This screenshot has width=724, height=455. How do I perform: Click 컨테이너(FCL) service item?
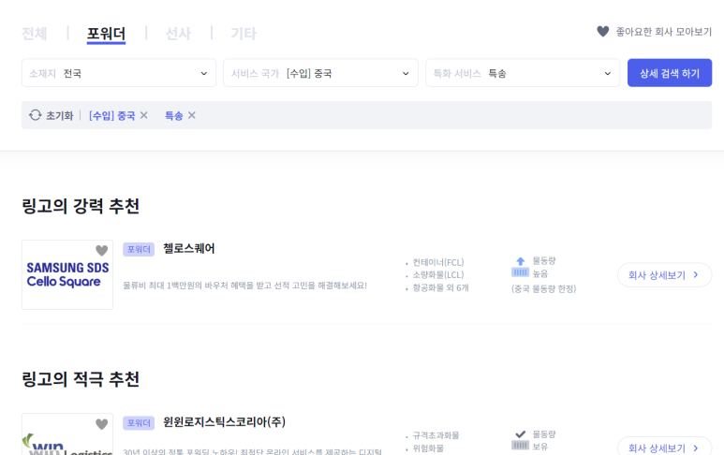pyautogui.click(x=437, y=262)
